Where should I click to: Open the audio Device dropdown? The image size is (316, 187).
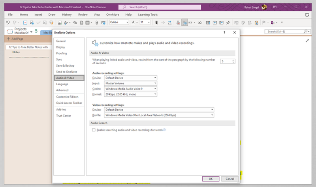[x=130, y=78]
